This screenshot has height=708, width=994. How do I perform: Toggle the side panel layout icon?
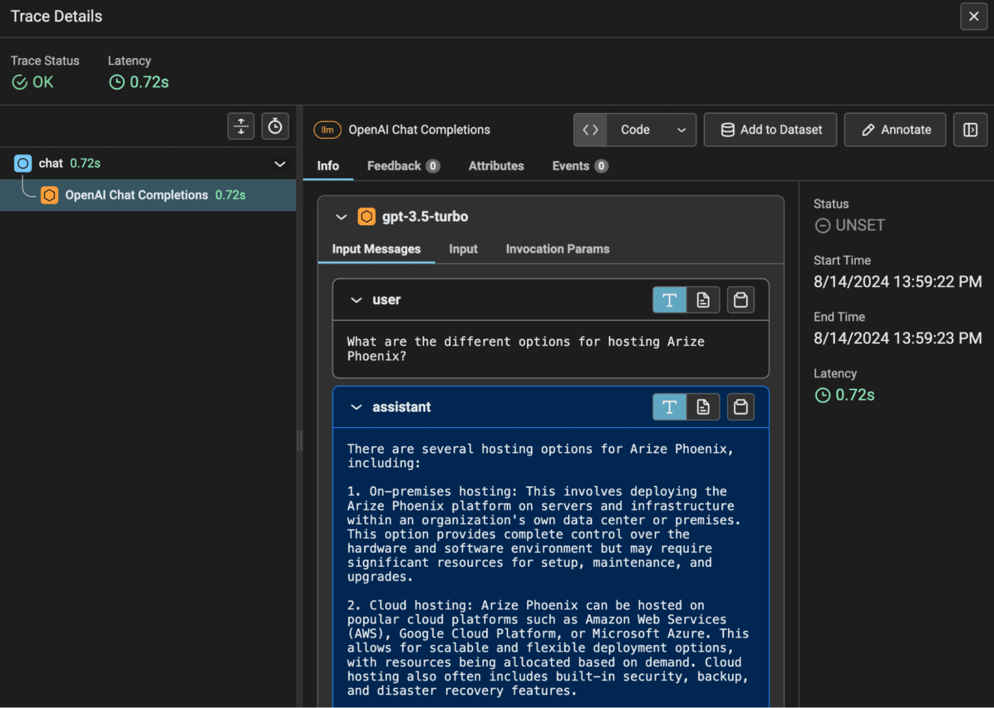970,130
